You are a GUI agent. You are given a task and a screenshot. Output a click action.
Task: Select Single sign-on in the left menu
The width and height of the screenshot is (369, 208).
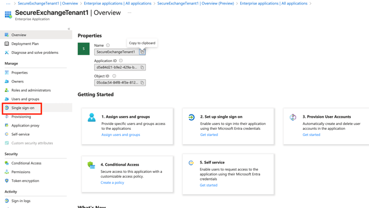click(x=36, y=108)
